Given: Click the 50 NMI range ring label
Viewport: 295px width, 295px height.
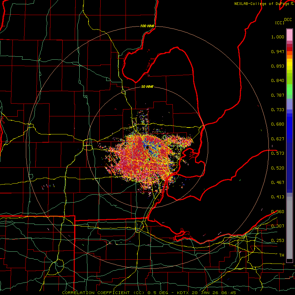Looking at the screenshot, I should tap(147, 87).
